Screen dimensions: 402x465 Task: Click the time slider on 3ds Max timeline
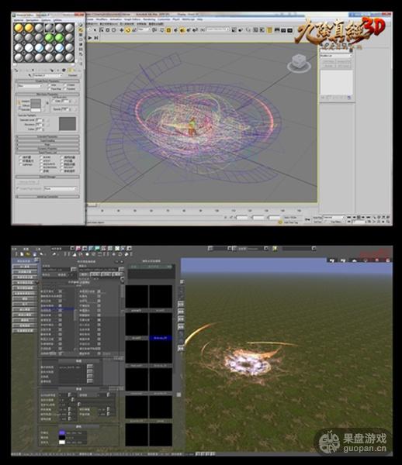(x=92, y=205)
